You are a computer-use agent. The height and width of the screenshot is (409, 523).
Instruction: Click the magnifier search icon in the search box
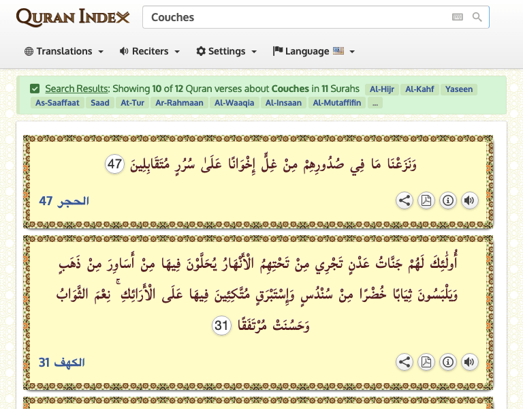tap(477, 17)
